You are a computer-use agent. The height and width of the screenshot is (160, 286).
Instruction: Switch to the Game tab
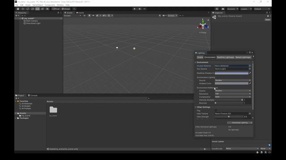click(x=80, y=13)
